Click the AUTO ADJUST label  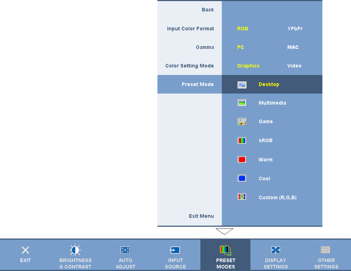point(125,264)
